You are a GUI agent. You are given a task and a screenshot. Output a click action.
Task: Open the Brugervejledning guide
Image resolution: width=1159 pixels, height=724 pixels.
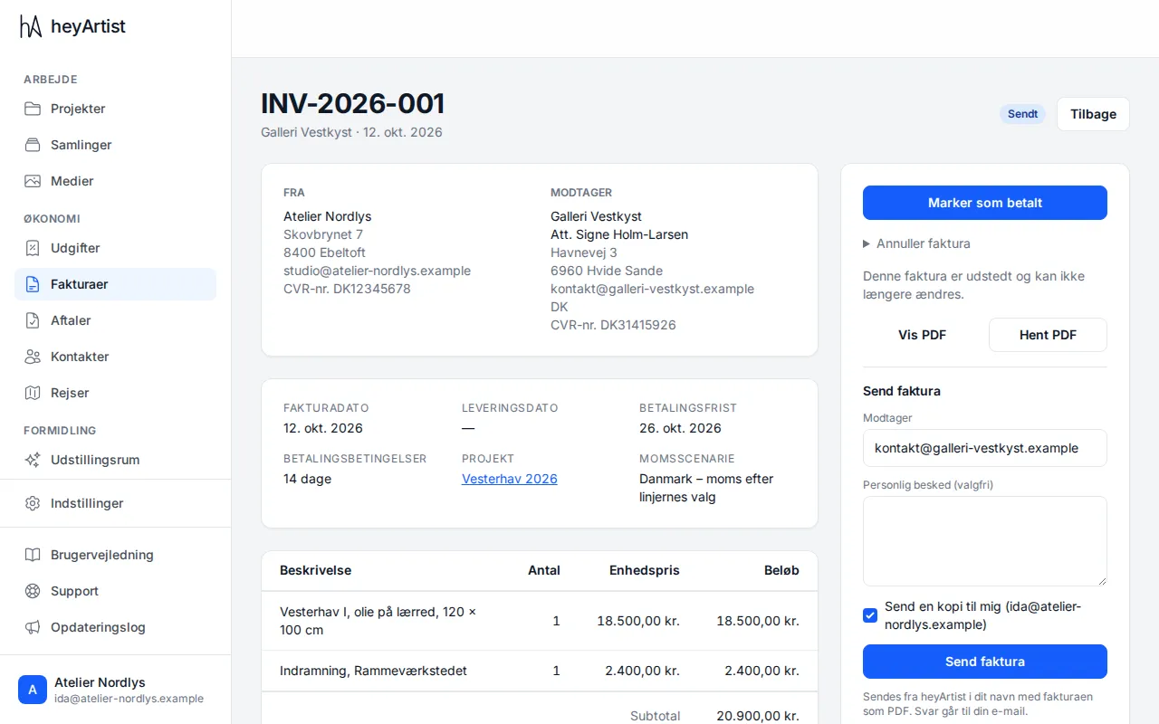116,555
